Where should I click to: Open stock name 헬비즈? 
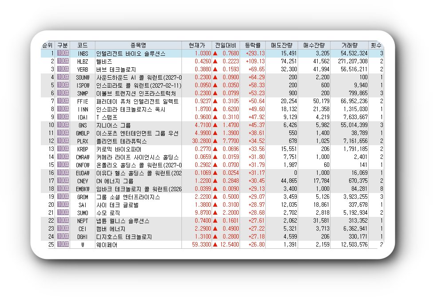pyautogui.click(x=104, y=62)
